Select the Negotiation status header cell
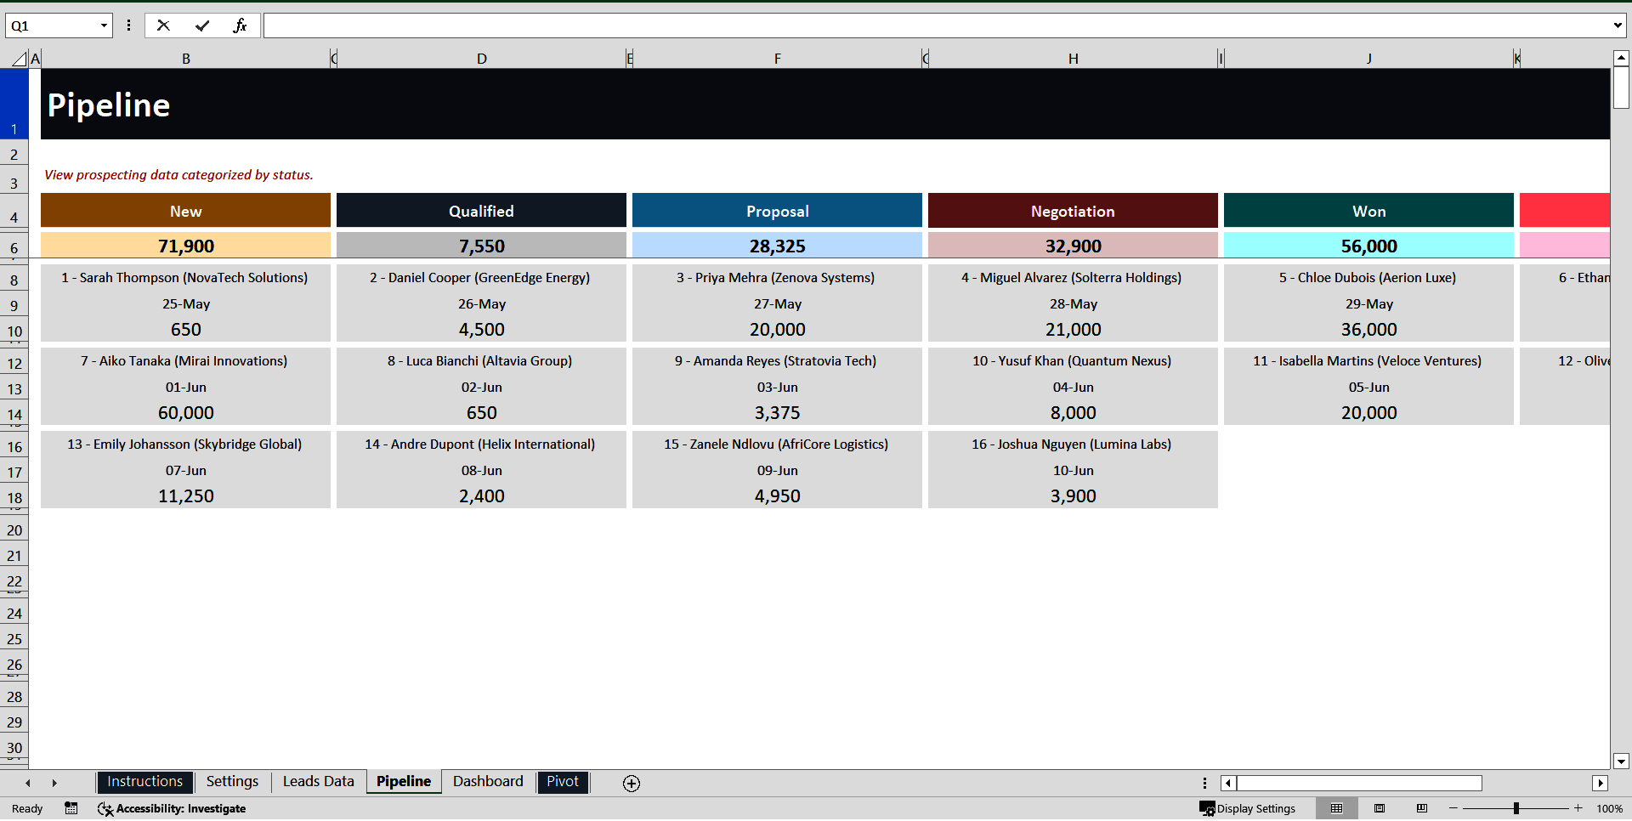The width and height of the screenshot is (1632, 821). point(1074,211)
